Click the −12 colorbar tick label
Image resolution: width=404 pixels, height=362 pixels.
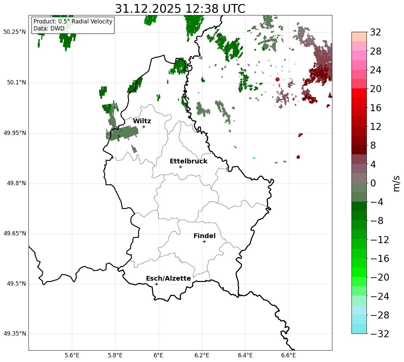point(380,240)
